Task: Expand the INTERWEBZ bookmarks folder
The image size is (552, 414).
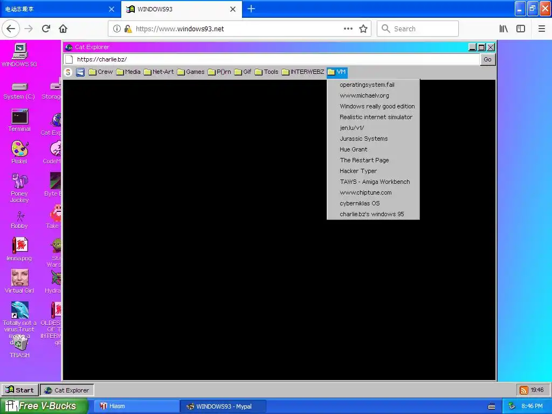Action: (303, 72)
